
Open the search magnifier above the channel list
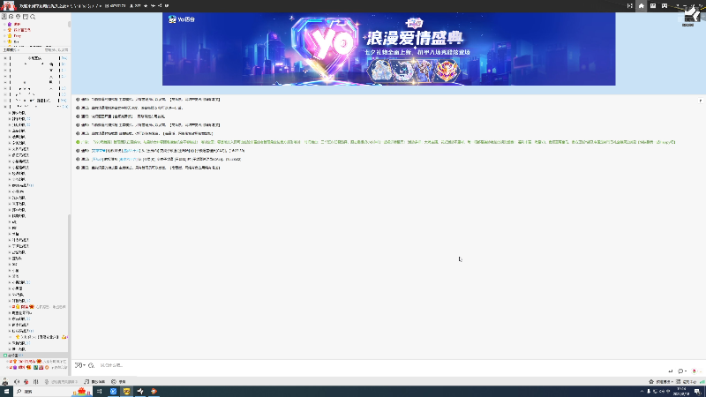point(33,17)
